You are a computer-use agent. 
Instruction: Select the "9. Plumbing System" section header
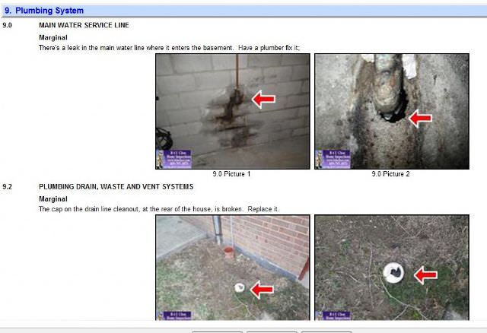pyautogui.click(x=44, y=11)
